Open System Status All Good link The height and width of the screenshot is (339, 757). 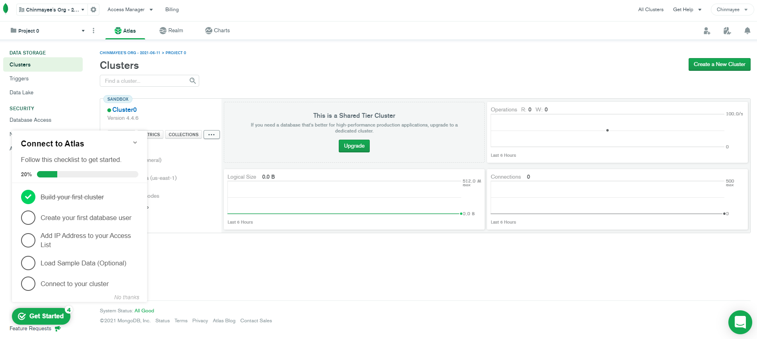point(144,311)
